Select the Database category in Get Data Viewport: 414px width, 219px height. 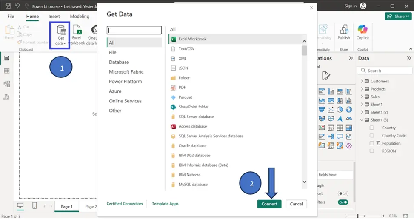point(119,62)
